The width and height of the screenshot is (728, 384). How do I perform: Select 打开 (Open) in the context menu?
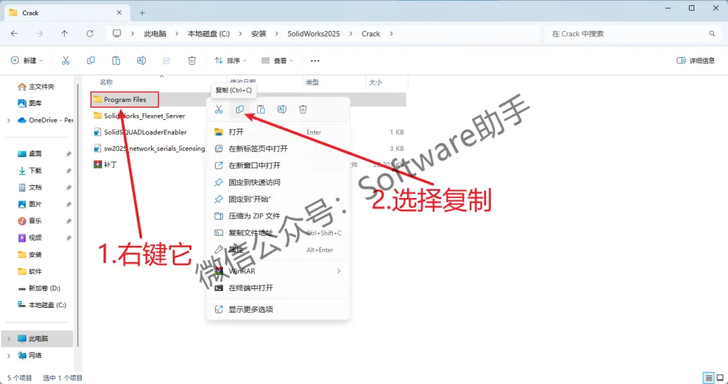pyautogui.click(x=278, y=132)
